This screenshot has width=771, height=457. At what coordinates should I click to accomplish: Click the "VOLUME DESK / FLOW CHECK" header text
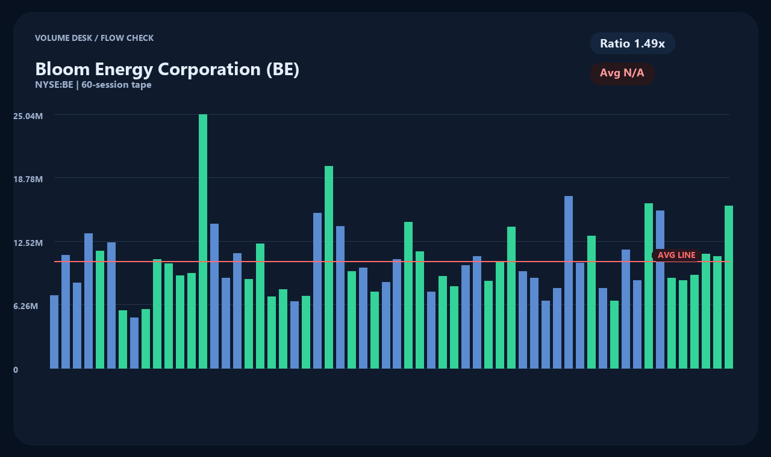tap(95, 38)
